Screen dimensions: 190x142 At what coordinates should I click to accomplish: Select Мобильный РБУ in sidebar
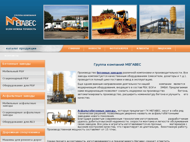pyautogui.click(x=23, y=71)
